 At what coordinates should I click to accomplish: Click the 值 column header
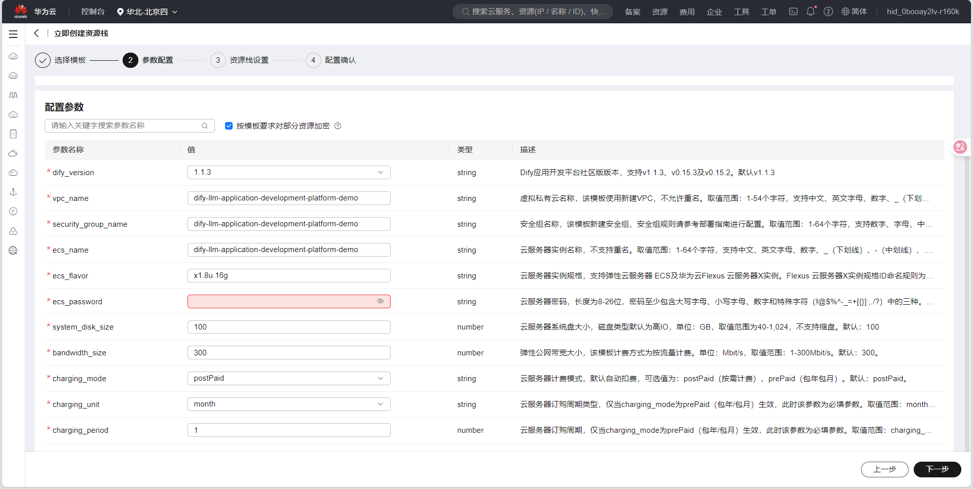pyautogui.click(x=191, y=150)
